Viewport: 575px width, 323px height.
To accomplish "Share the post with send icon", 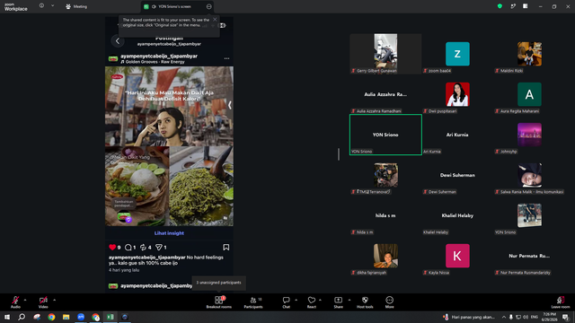I will (159, 248).
